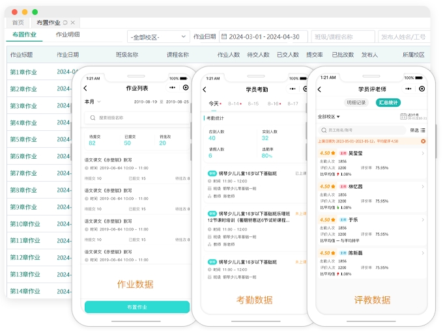Click the 班级/课程名称 input field
Screen dimensions: 443x332
tap(343, 36)
